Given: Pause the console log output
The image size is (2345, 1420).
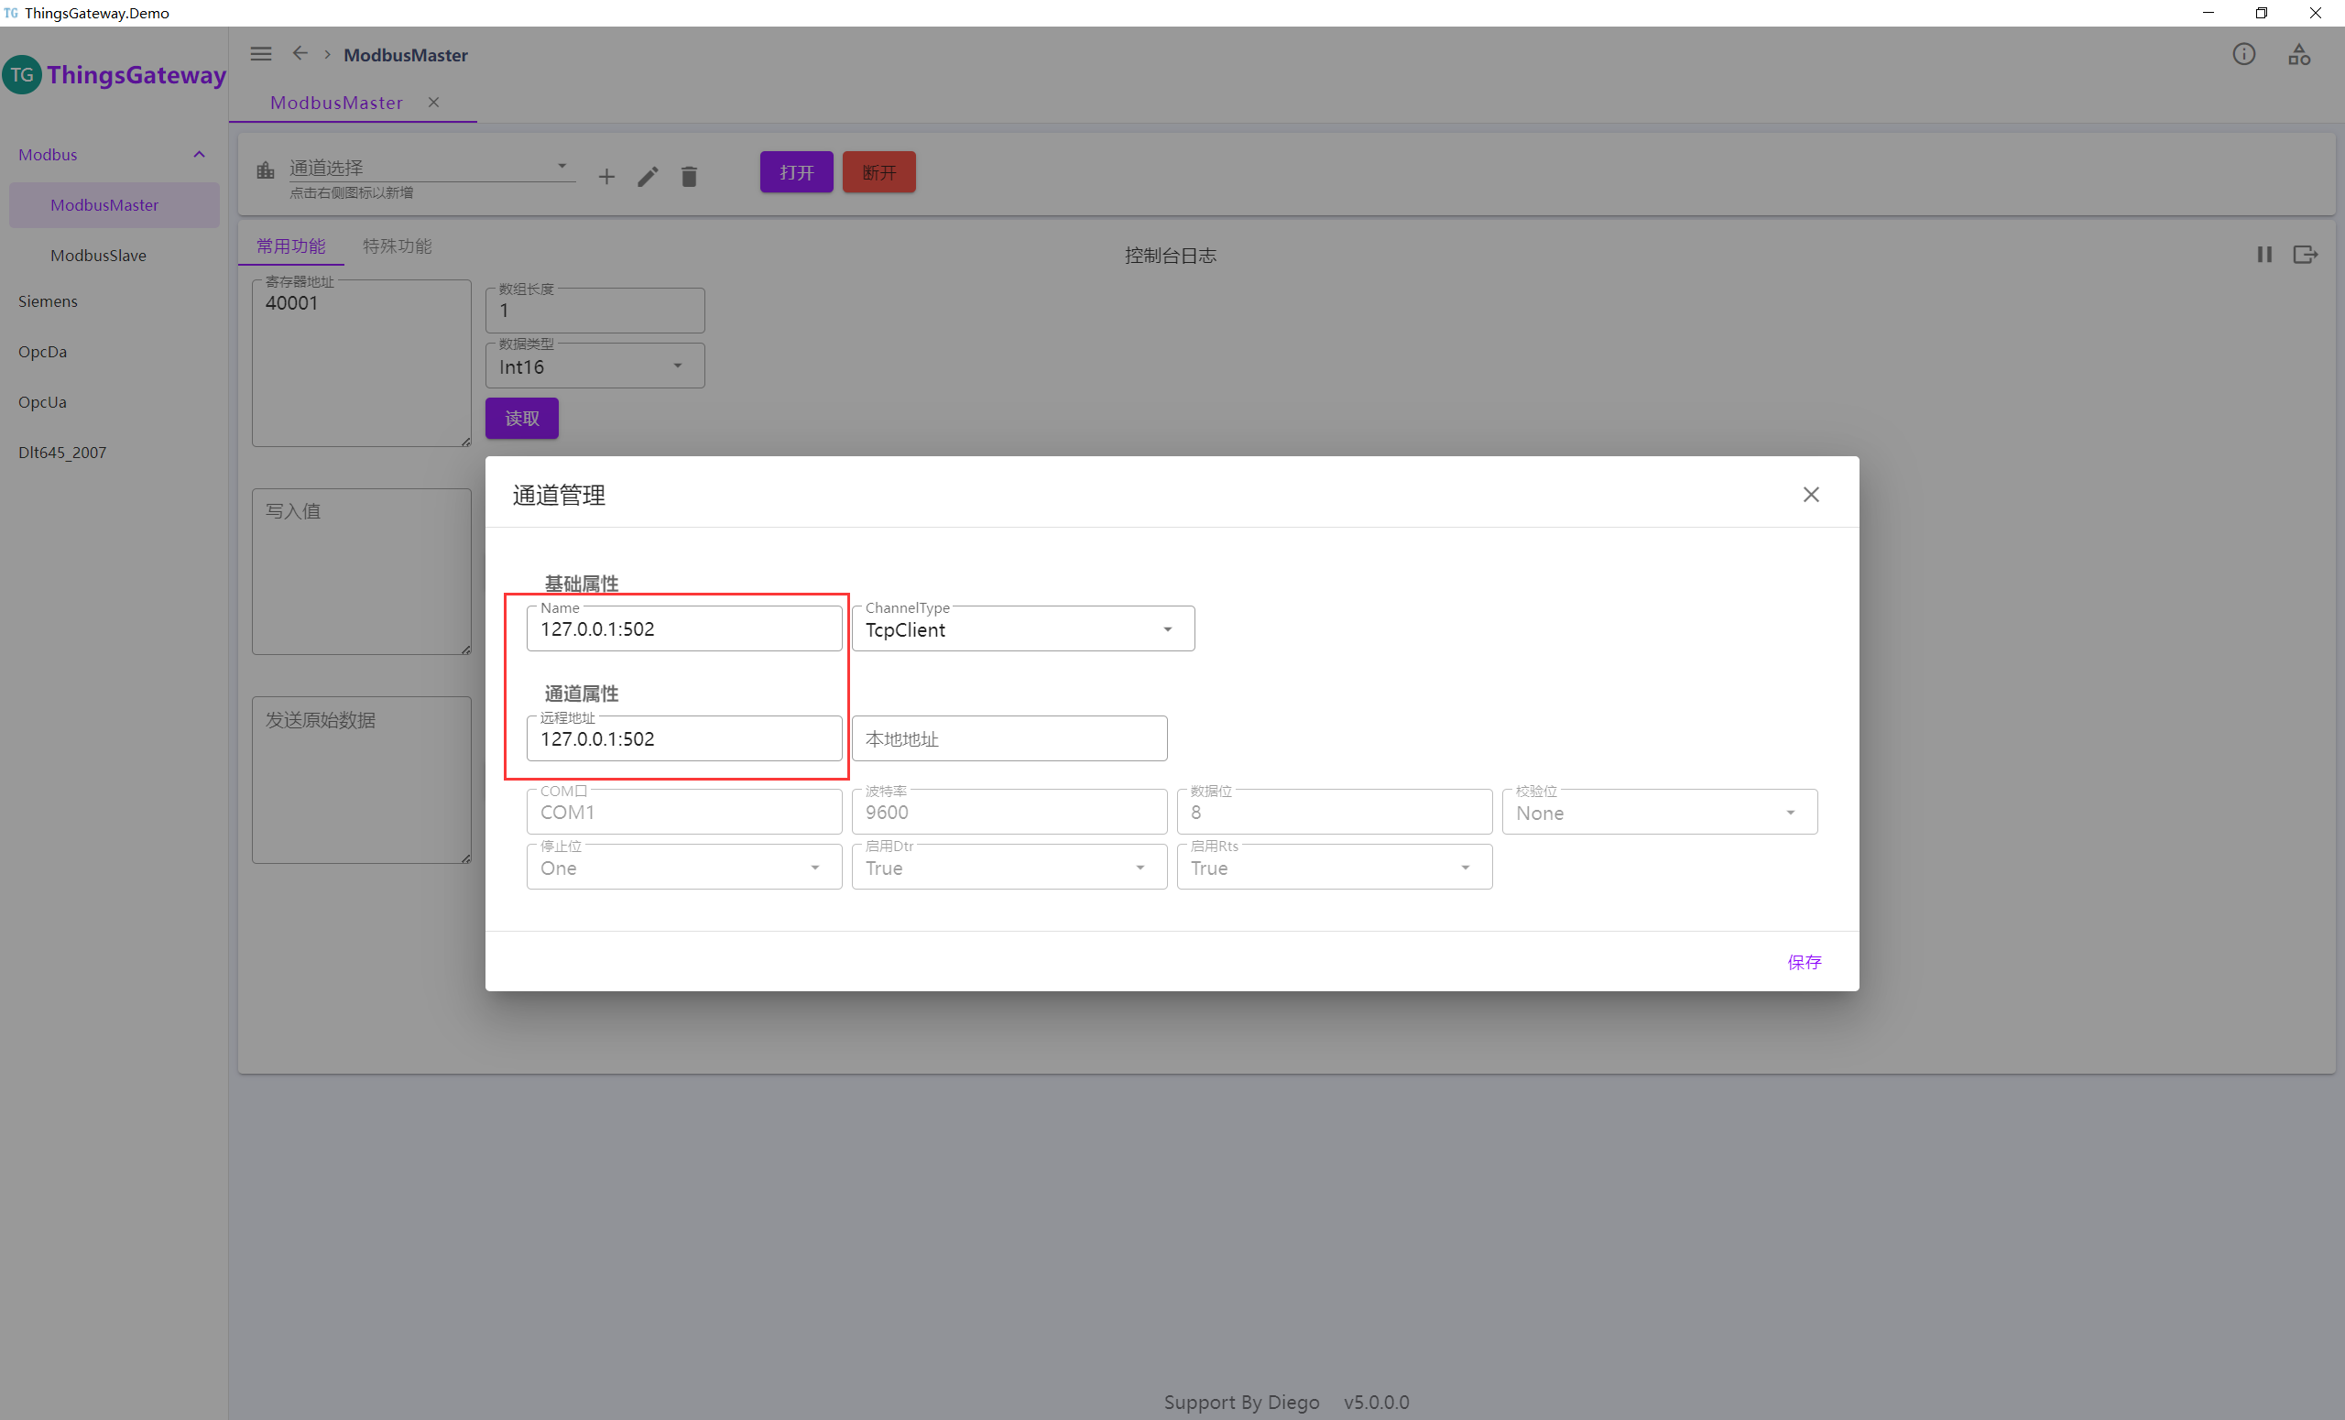Looking at the screenshot, I should (x=2264, y=254).
